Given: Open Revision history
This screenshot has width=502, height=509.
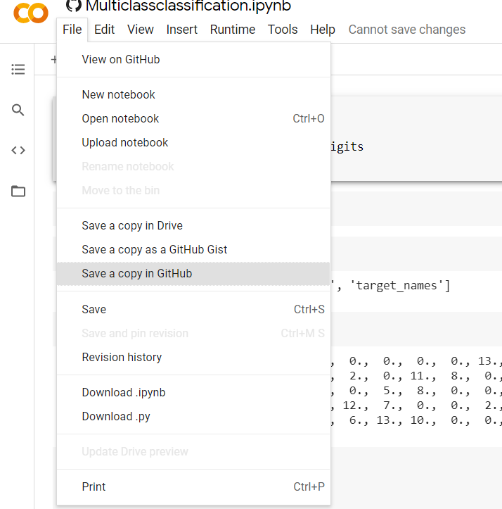Looking at the screenshot, I should click(x=122, y=358).
